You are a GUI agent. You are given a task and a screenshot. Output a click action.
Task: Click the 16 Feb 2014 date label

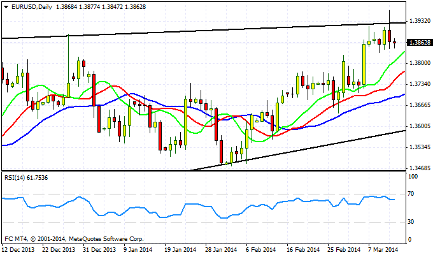(x=303, y=250)
